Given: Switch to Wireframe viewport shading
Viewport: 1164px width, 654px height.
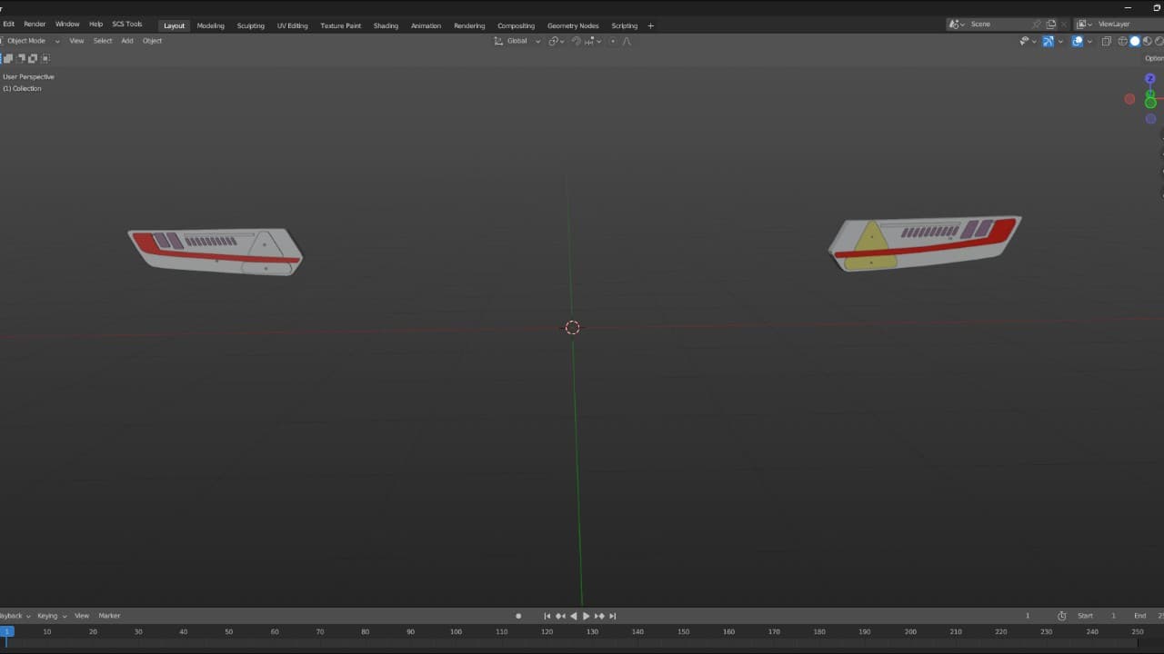Looking at the screenshot, I should pos(1122,41).
